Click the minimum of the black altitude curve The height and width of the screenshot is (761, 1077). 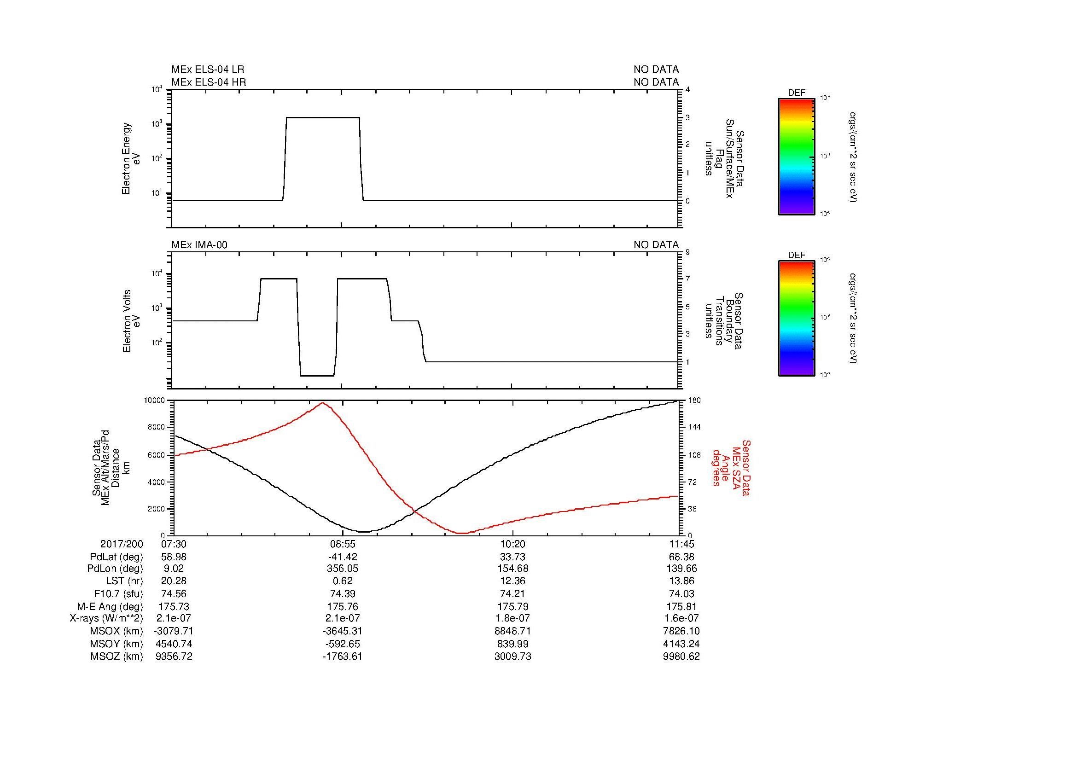pyautogui.click(x=365, y=532)
